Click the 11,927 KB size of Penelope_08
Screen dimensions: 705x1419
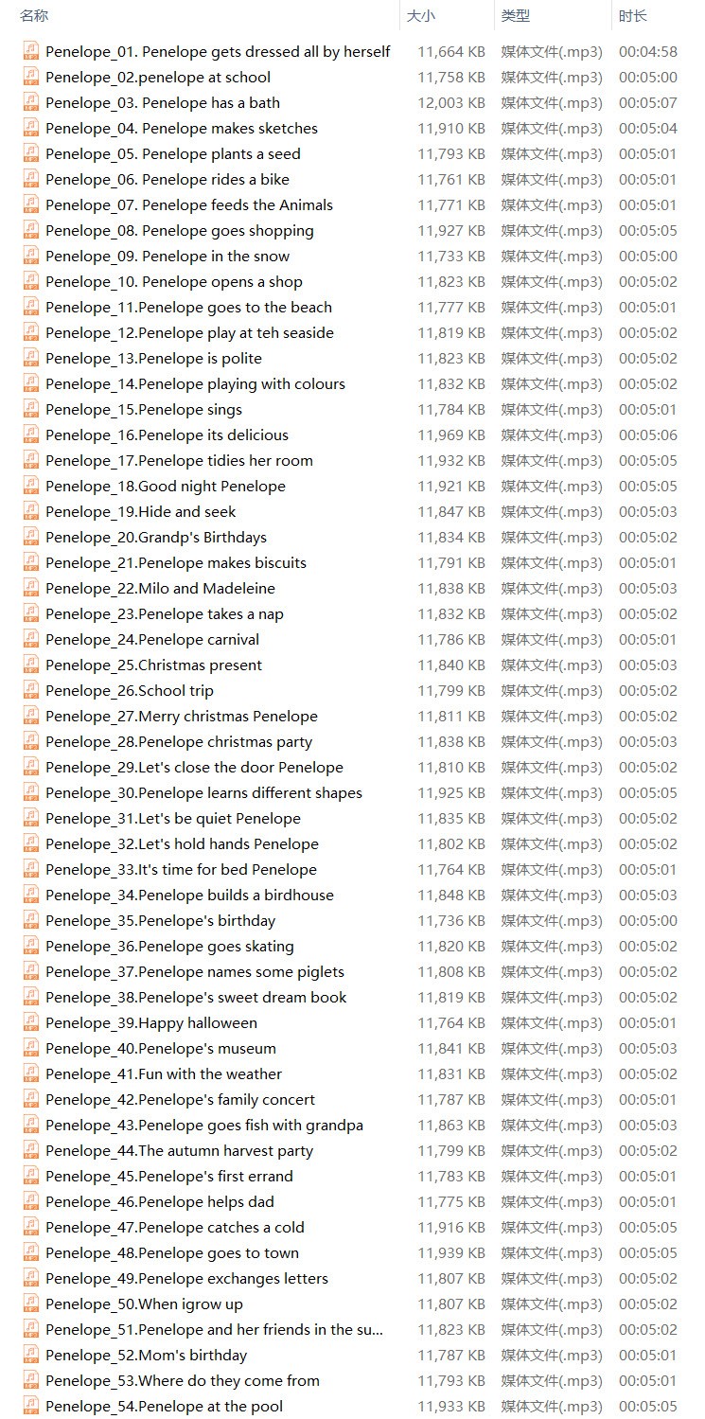[451, 231]
